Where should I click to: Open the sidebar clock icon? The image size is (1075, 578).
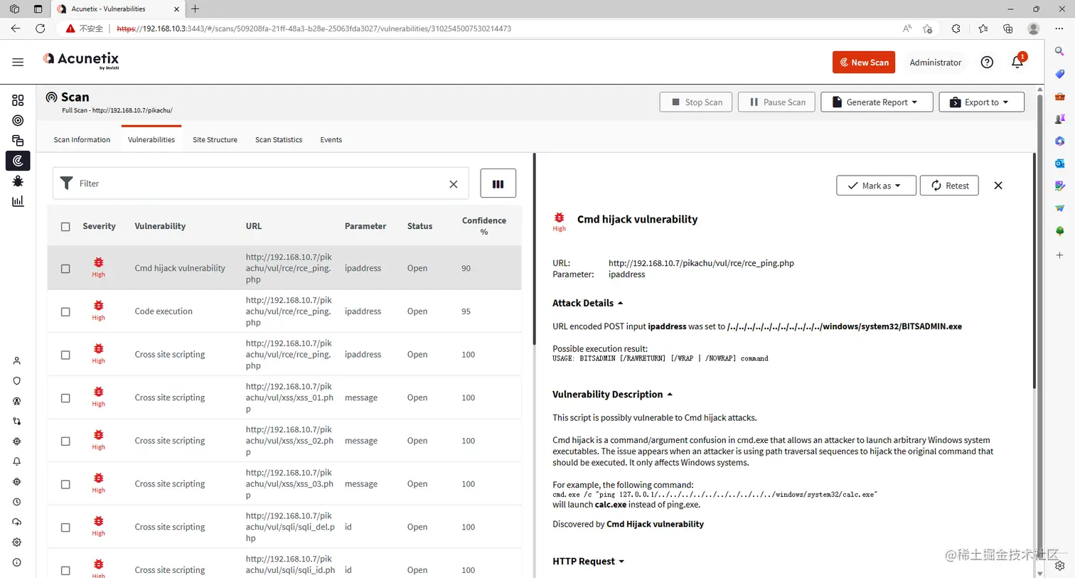(x=17, y=502)
